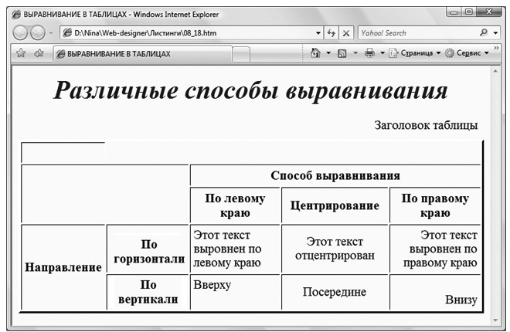Click the RSS feeds icon

(343, 54)
